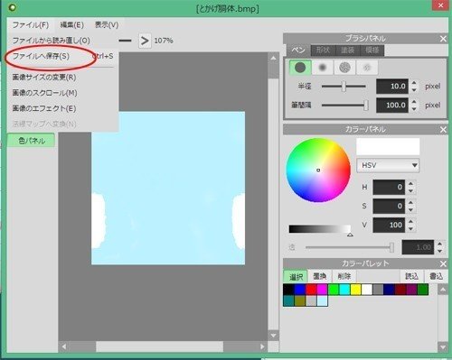This screenshot has width=452, height=360.
Task: Select the soft blurred brush tip
Action: (x=323, y=68)
